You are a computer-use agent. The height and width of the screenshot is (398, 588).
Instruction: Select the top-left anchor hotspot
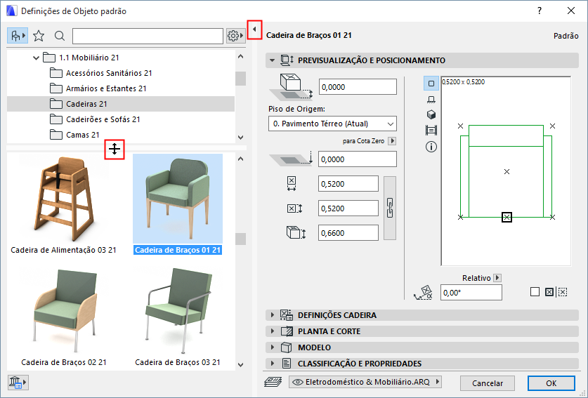[x=461, y=126]
